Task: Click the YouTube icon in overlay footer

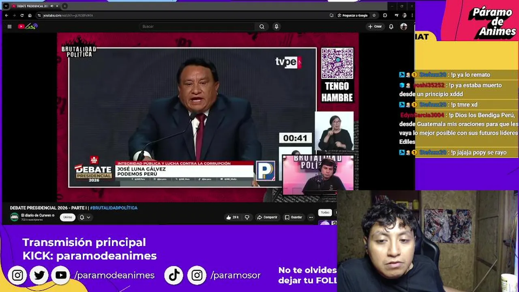Action: pyautogui.click(x=61, y=275)
